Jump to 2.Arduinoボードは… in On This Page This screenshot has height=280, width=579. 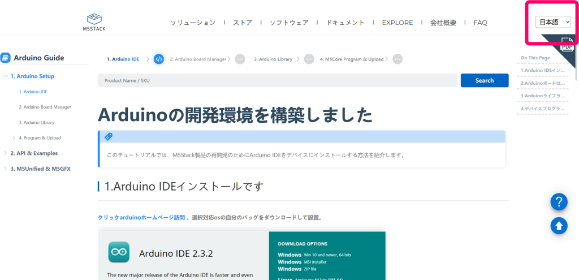tap(542, 83)
